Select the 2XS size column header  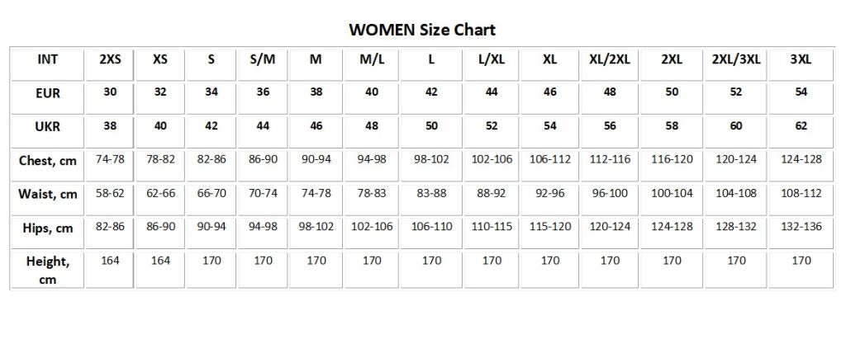pyautogui.click(x=110, y=59)
